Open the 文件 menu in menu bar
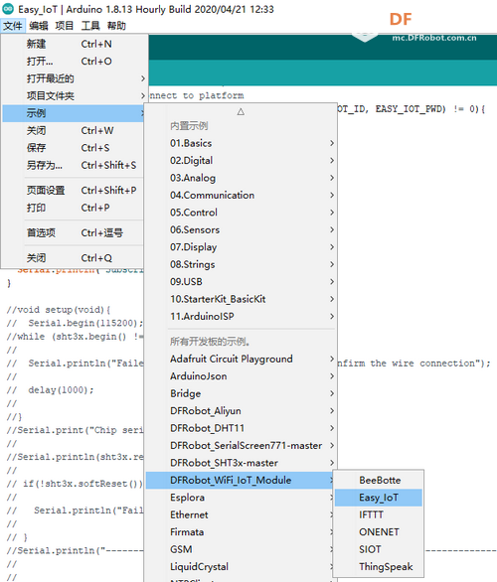497x582 pixels. [13, 26]
